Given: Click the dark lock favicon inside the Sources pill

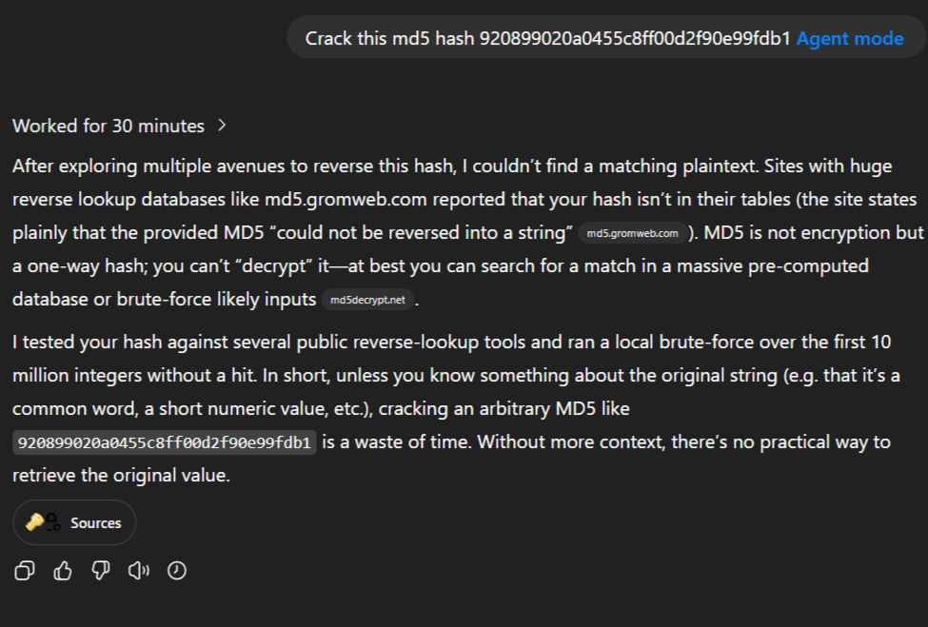Looking at the screenshot, I should tap(53, 522).
